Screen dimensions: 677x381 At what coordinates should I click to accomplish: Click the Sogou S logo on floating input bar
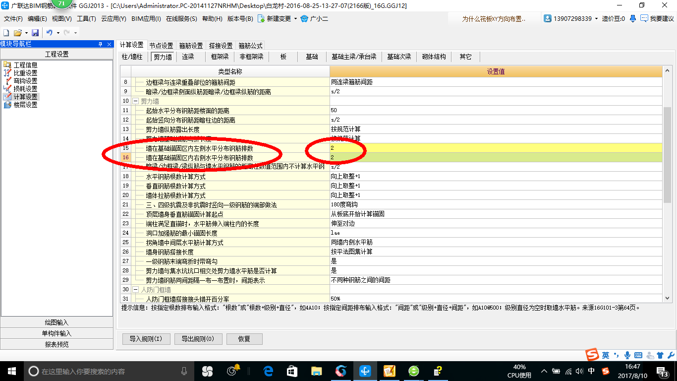(x=592, y=355)
